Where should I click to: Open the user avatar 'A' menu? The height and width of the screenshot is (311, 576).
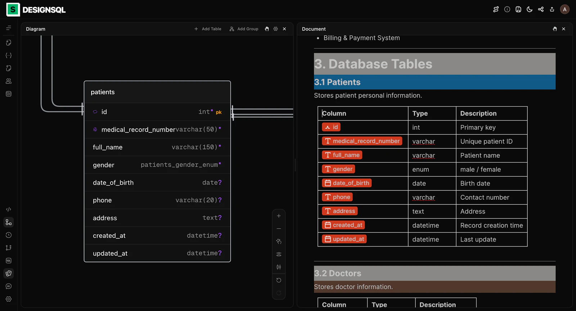tap(564, 9)
